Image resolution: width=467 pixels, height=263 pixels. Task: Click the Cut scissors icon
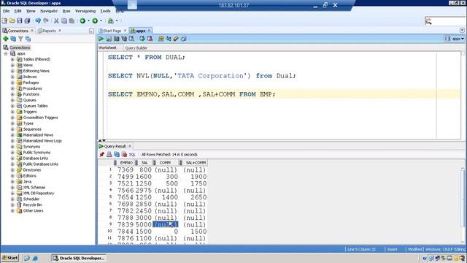coord(56,20)
